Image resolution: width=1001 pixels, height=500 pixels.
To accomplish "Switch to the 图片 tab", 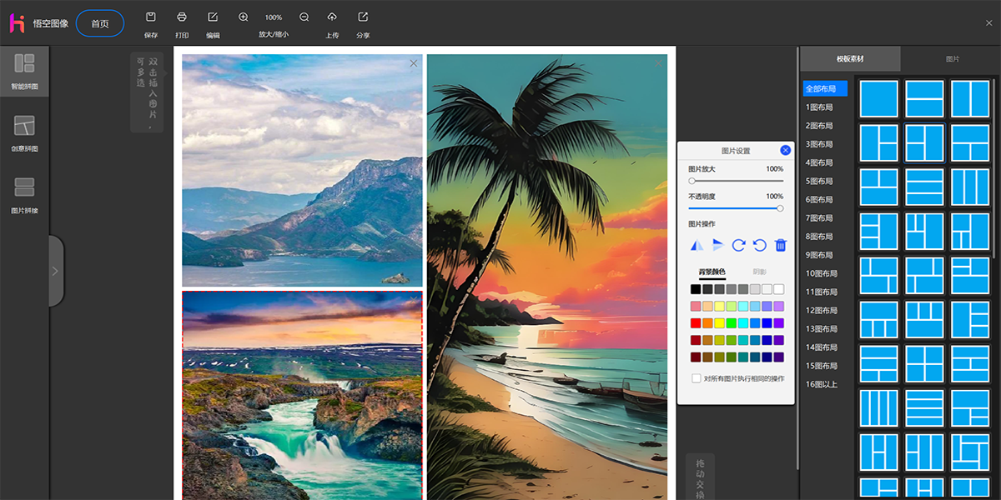I will click(952, 59).
